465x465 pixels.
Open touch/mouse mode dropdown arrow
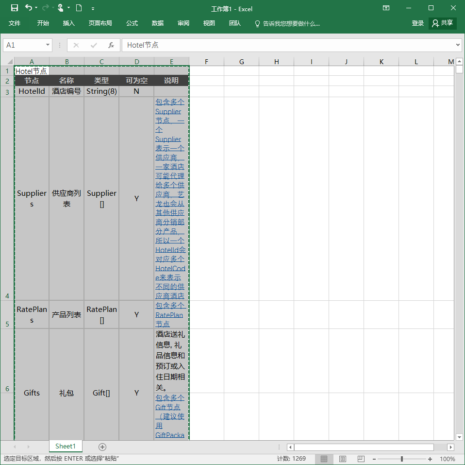[68, 8]
